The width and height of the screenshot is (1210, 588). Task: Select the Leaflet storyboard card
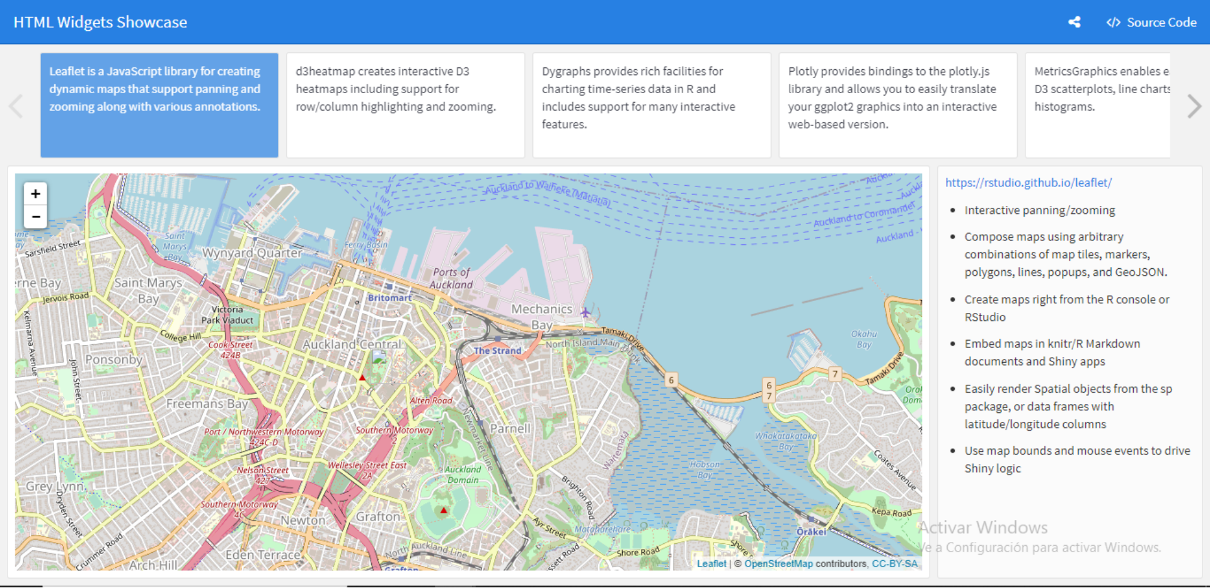tap(159, 105)
